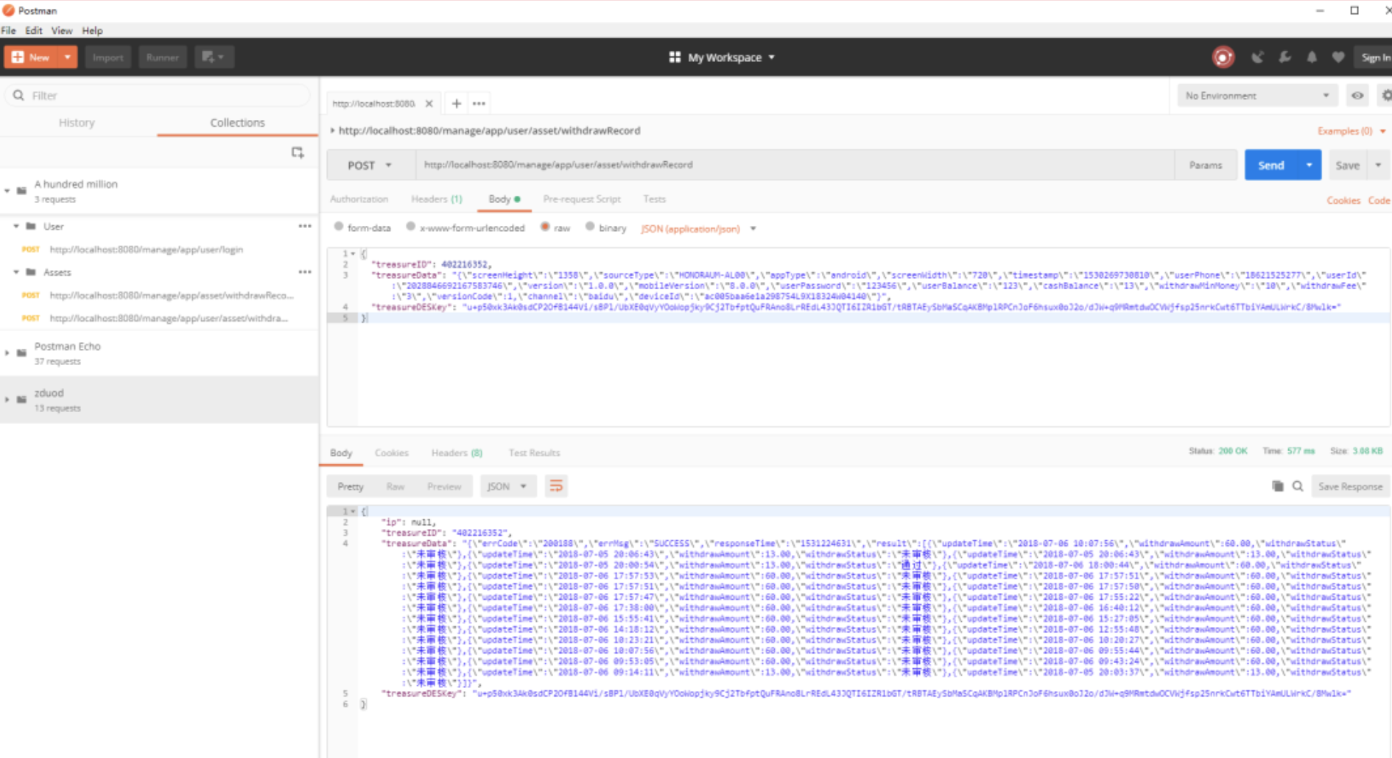Screen dimensions: 1392x758
Task: Collapse the User folder
Action: [16, 226]
